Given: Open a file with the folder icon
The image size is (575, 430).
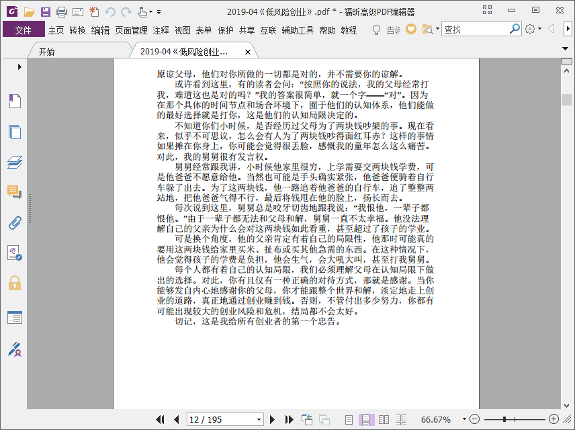Looking at the screenshot, I should coord(29,12).
